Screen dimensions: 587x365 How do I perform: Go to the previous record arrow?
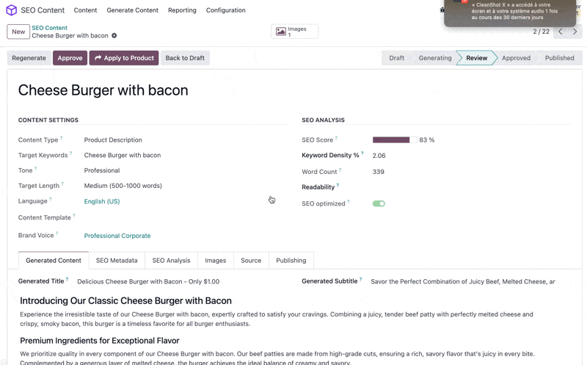561,32
